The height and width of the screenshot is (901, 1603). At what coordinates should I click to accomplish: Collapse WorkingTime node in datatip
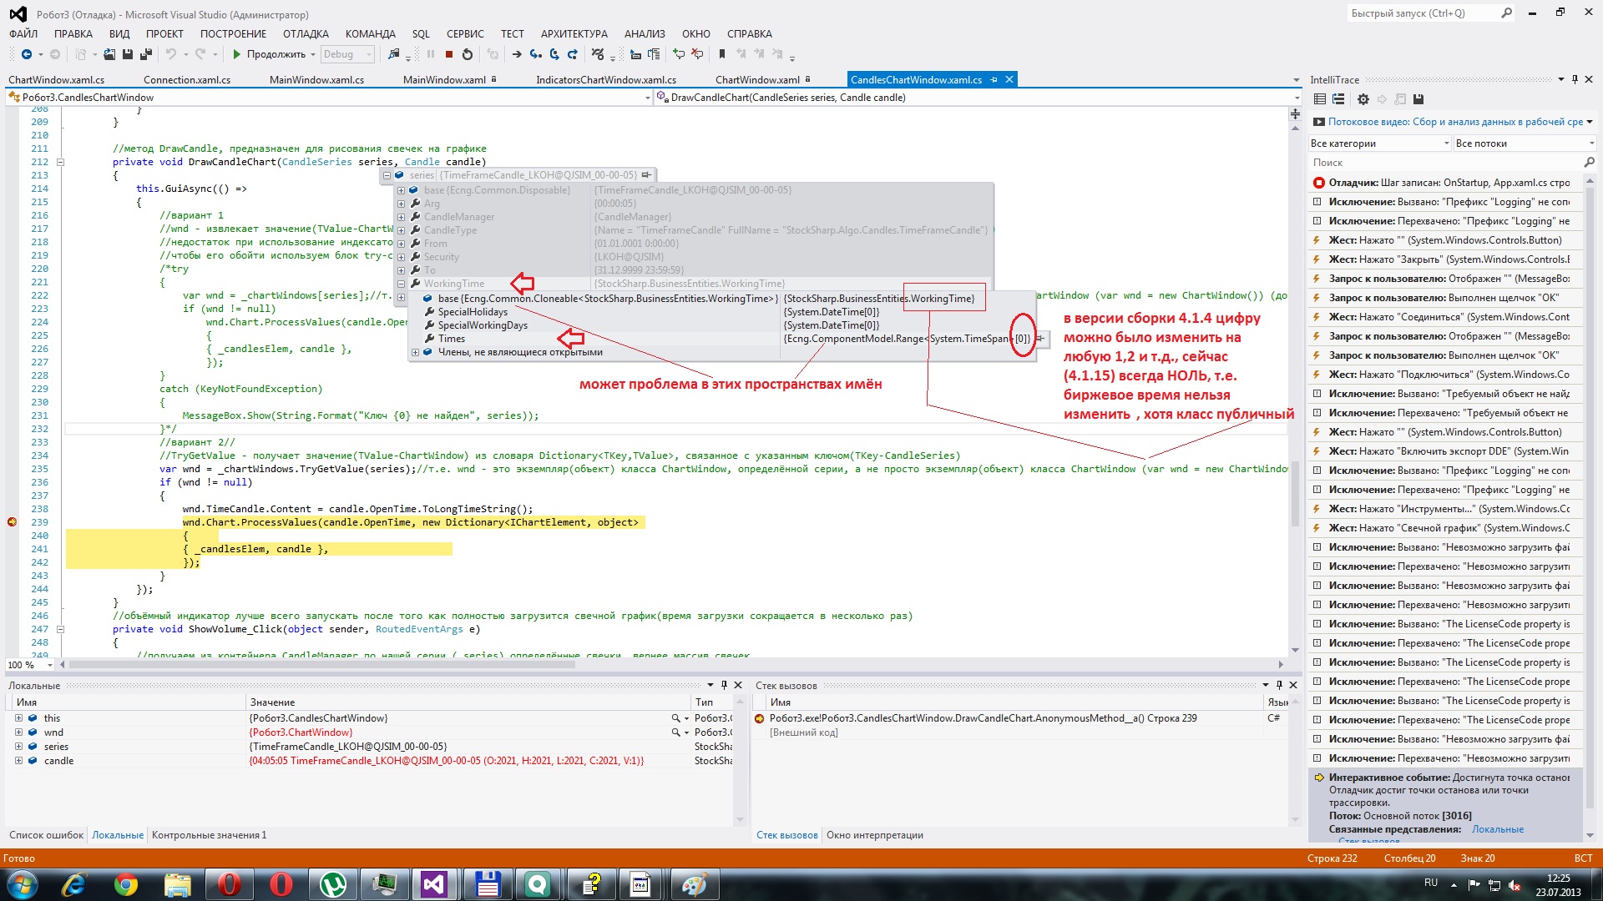coord(401,284)
